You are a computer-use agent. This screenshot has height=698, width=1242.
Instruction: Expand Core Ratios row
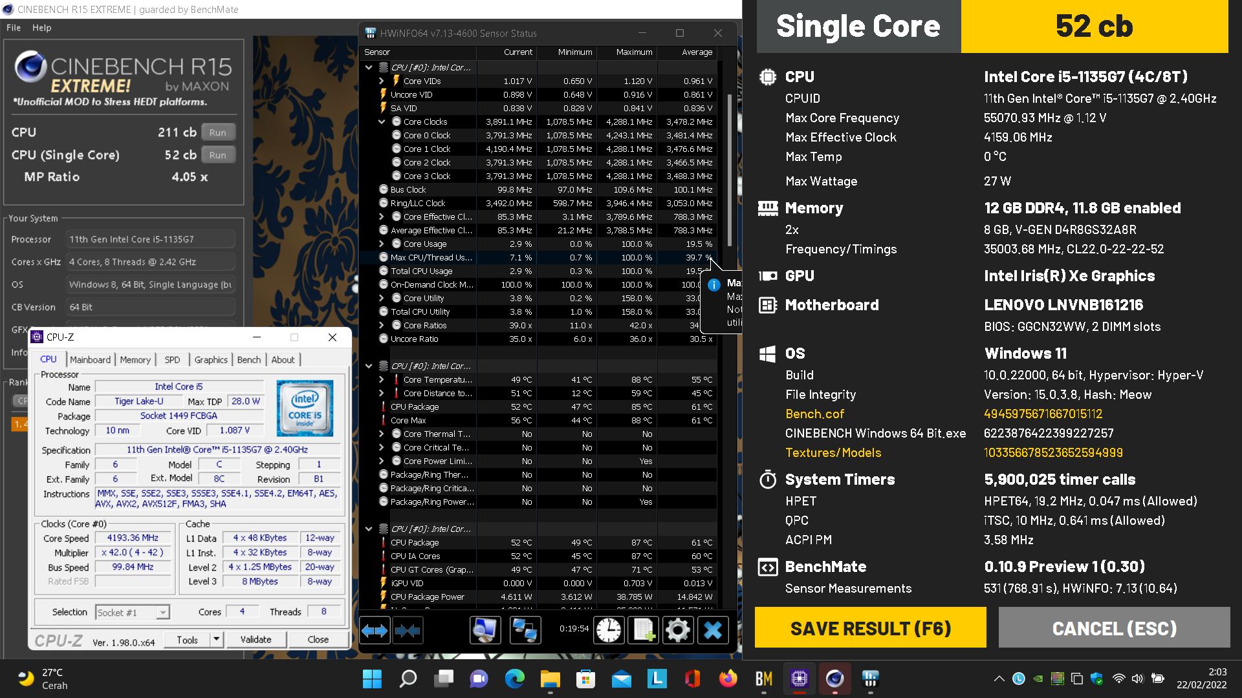pos(382,325)
